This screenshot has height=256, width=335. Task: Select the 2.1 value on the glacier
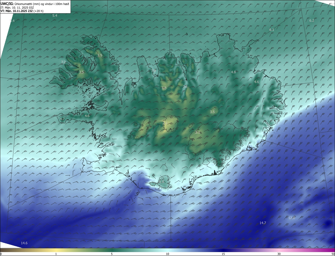165,123
